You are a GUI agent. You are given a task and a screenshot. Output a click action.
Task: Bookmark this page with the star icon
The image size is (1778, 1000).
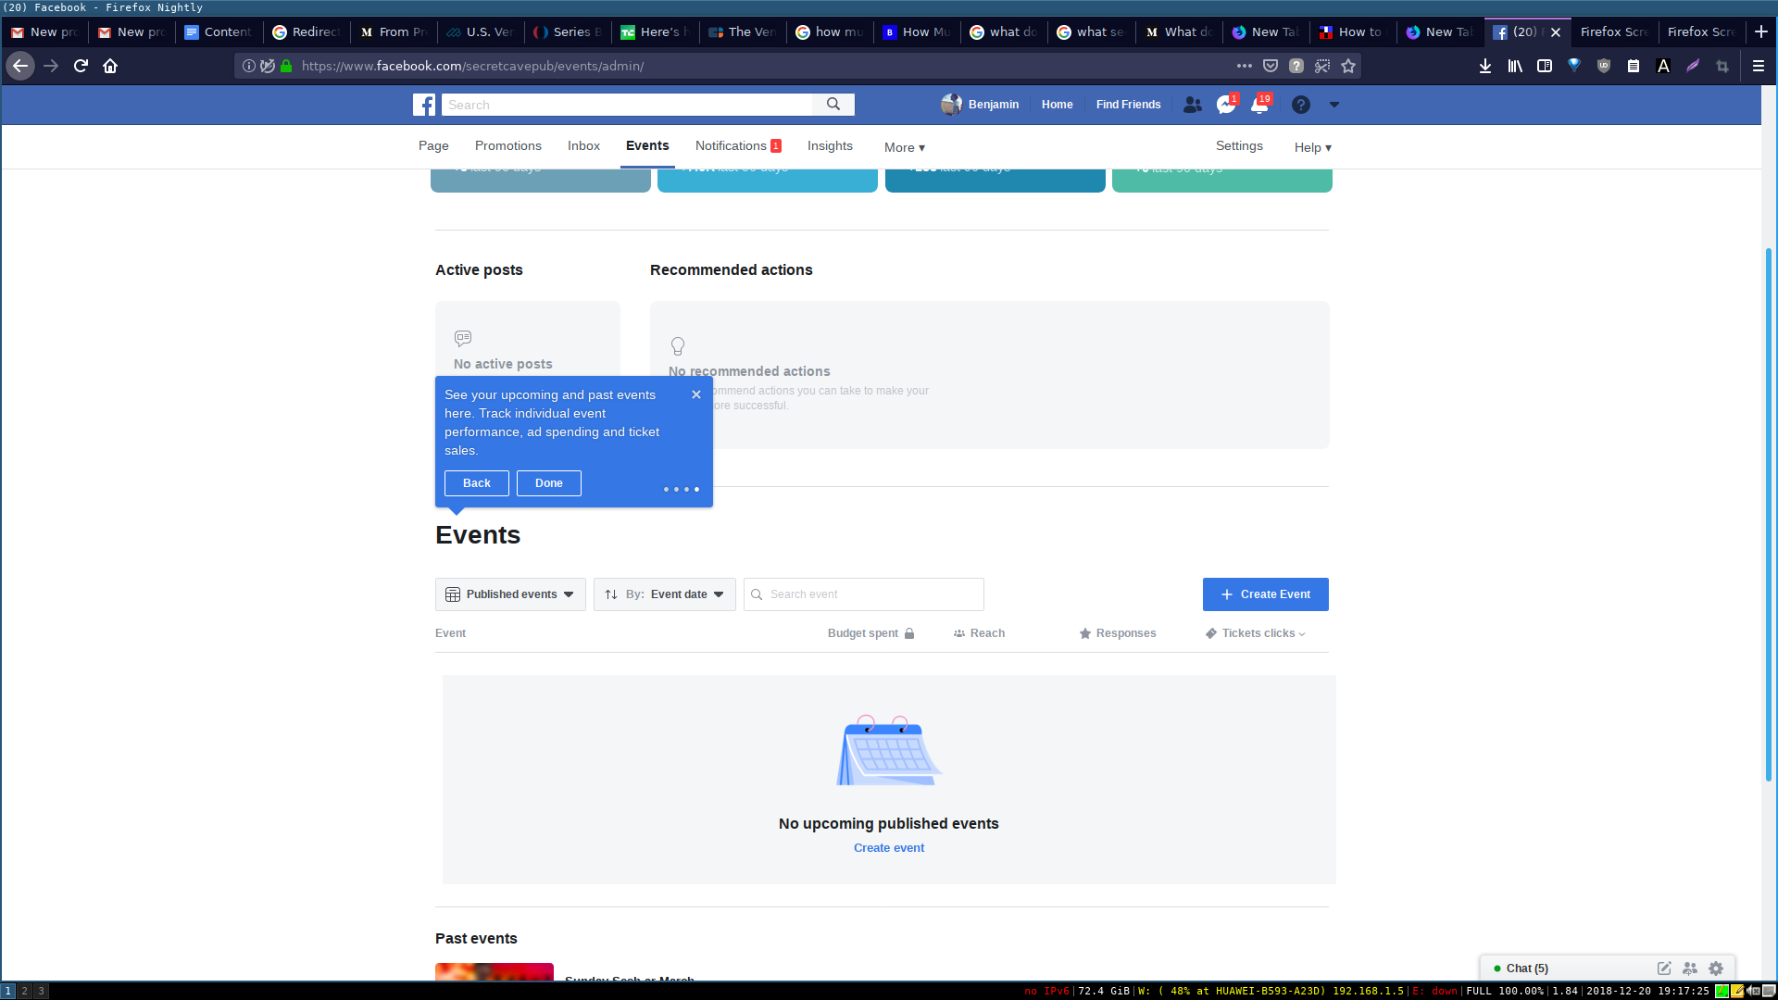tap(1348, 66)
